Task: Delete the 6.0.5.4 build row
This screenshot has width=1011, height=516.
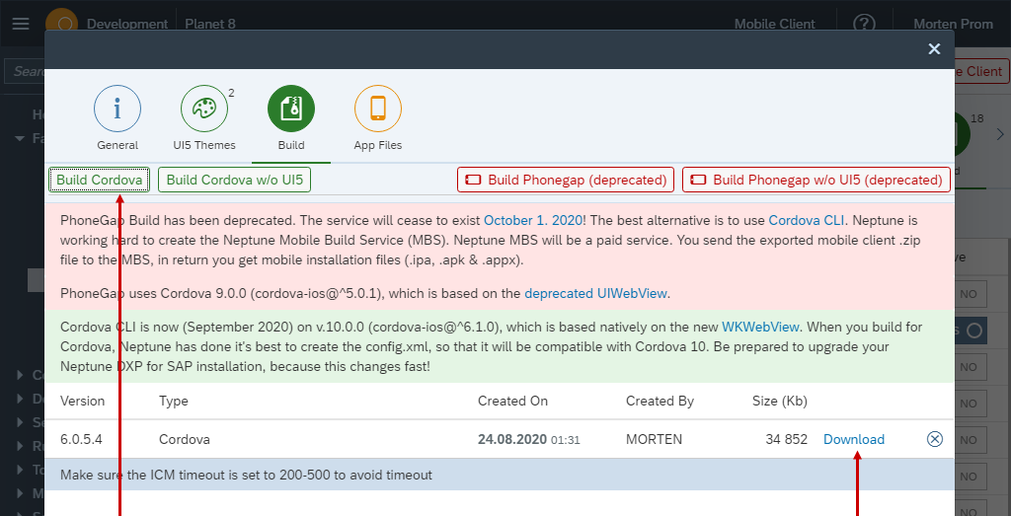Action: coord(934,439)
